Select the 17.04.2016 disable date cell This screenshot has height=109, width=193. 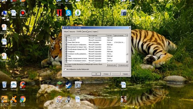119,42
